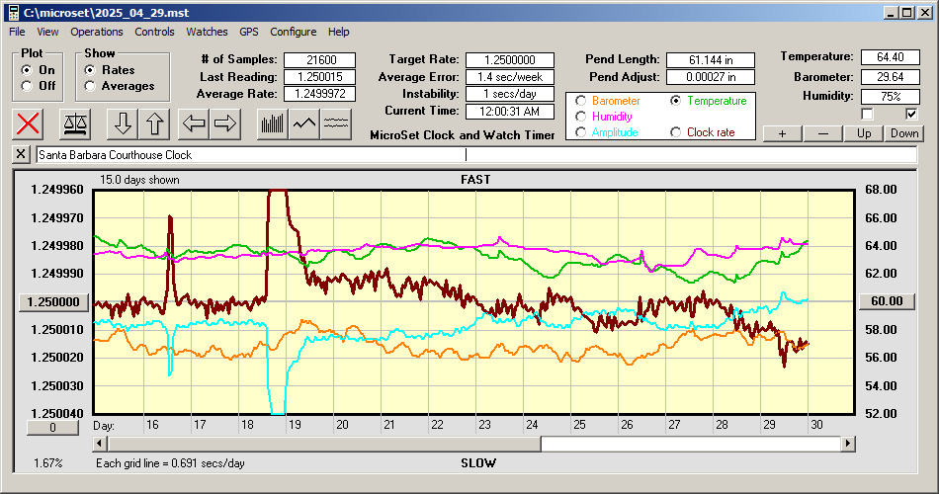Select the wavy lines plot style icon

336,123
